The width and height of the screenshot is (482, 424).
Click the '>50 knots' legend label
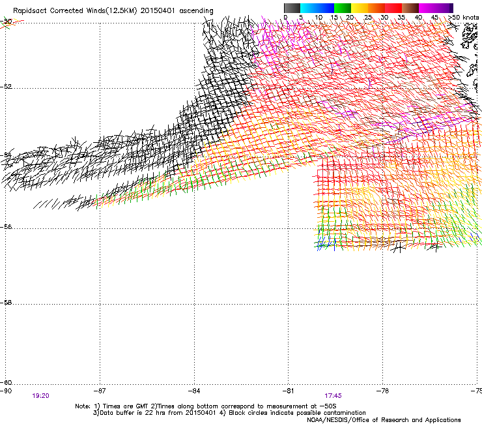(464, 17)
